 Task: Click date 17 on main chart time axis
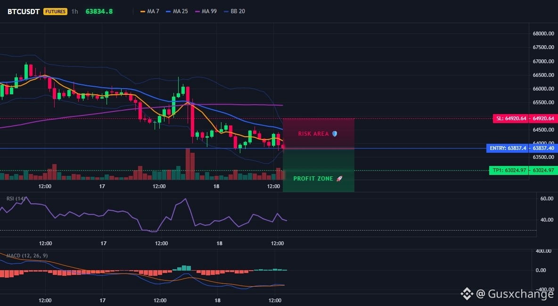coord(102,186)
